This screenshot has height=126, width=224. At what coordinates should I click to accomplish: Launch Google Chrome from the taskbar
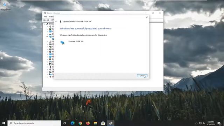click(80, 123)
